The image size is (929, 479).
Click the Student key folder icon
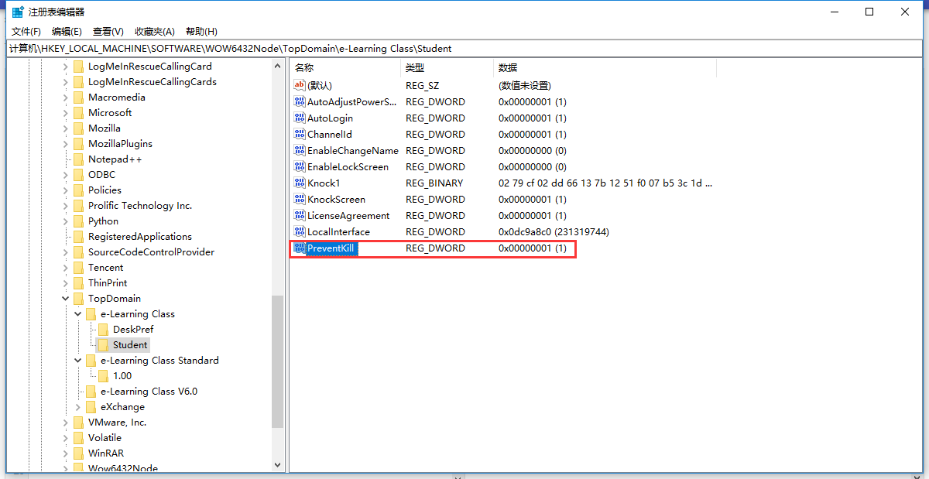103,345
